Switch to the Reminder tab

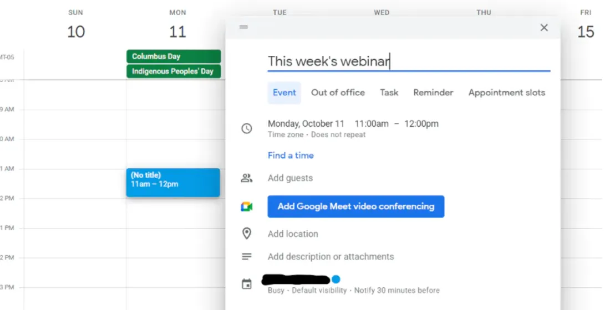[x=434, y=92]
